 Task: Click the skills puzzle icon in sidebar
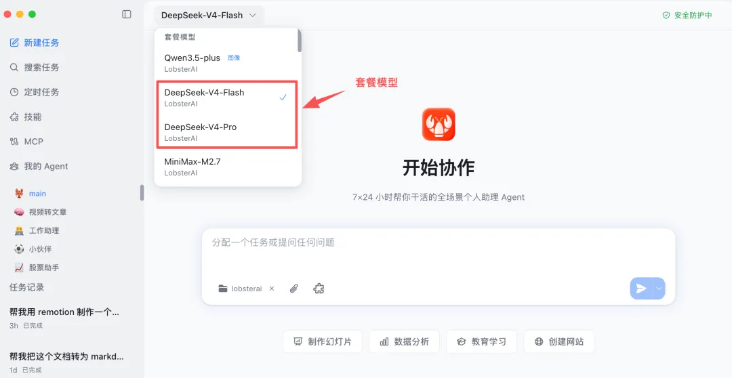tap(14, 117)
